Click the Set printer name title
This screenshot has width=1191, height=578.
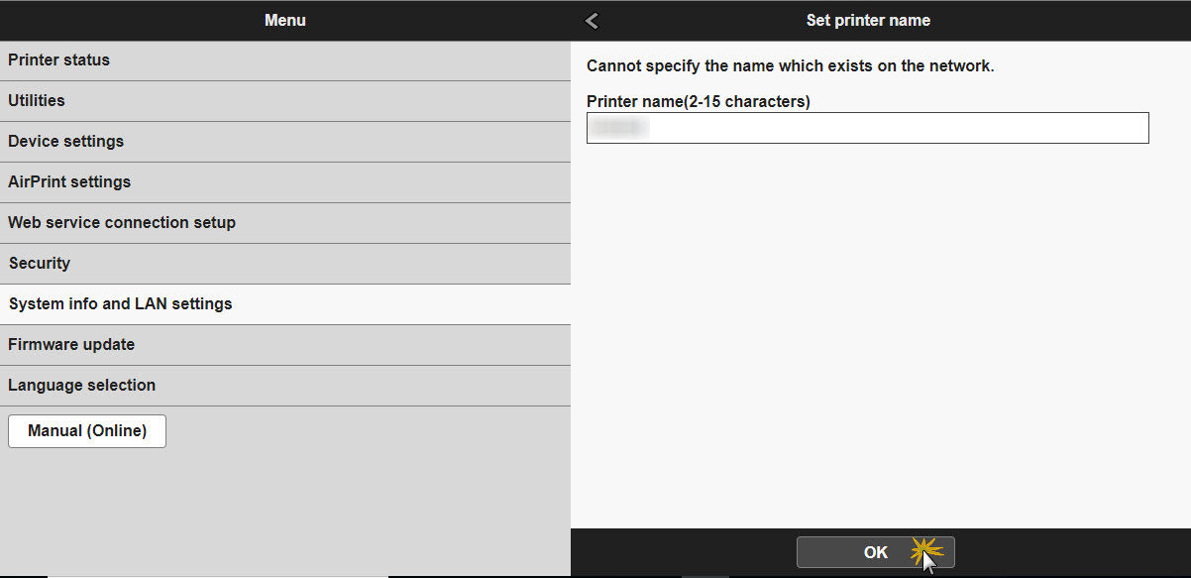(x=868, y=20)
